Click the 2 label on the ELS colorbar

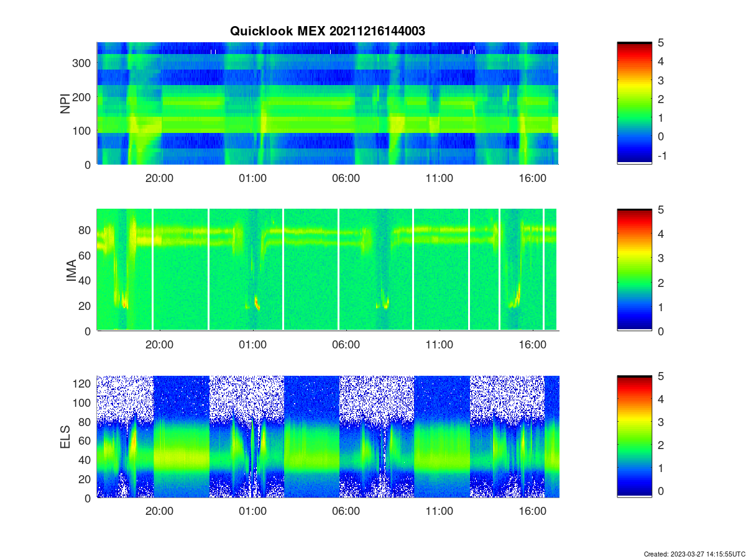(x=661, y=445)
